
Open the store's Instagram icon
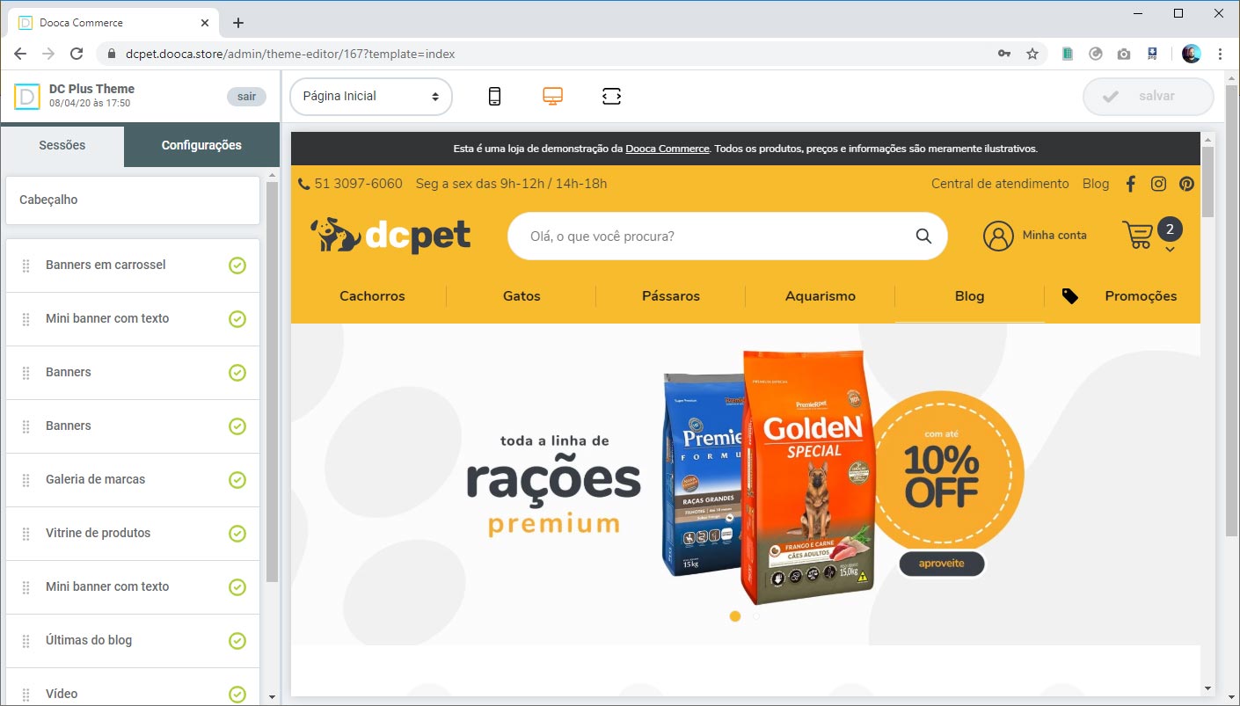point(1159,184)
